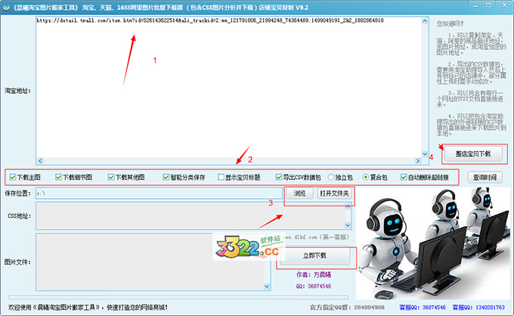
Task: Click the 查询时间 button
Action: pyautogui.click(x=485, y=178)
